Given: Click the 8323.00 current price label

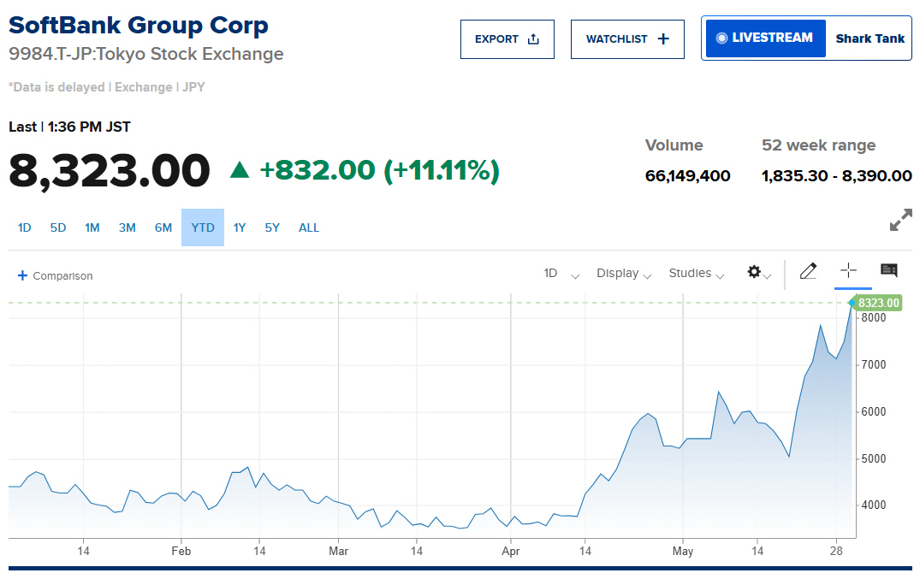Looking at the screenshot, I should coord(878,303).
